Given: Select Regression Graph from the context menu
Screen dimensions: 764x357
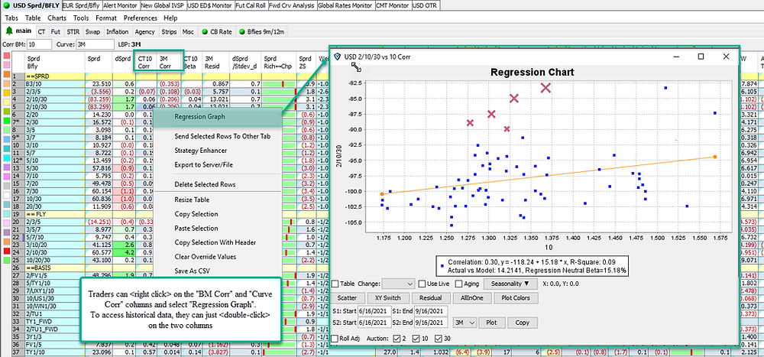Looking at the screenshot, I should point(217,117).
